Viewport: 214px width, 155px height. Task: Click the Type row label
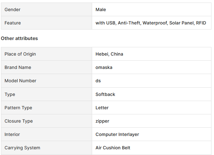[x=10, y=94]
